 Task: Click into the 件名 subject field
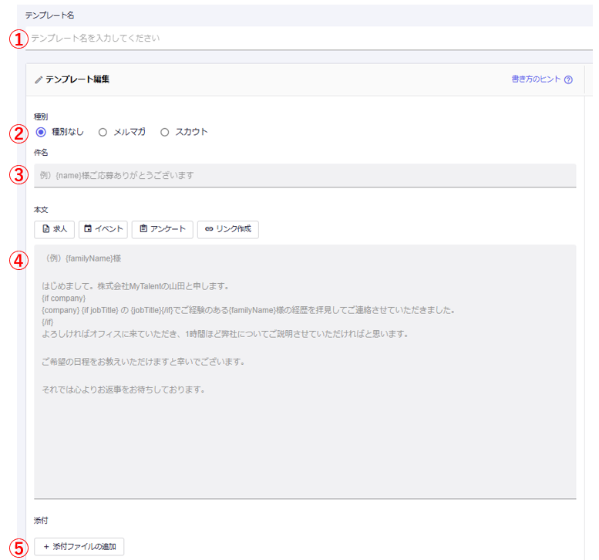pyautogui.click(x=305, y=175)
